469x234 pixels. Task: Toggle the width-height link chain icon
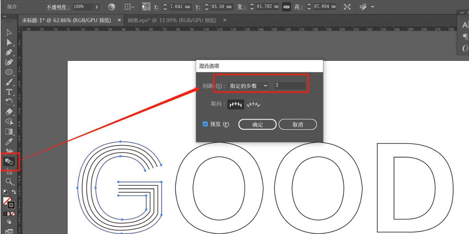coord(286,6)
